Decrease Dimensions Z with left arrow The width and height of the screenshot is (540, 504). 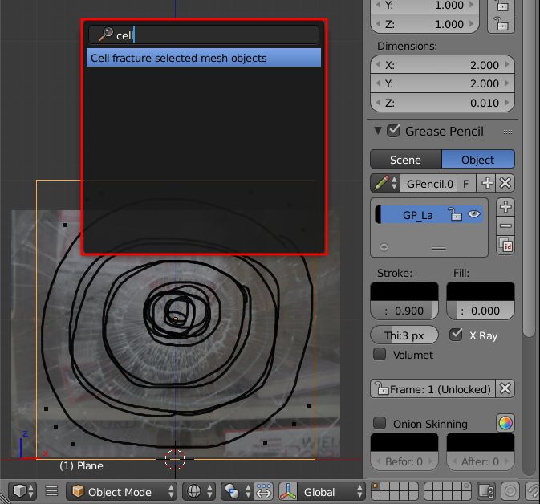pos(378,102)
